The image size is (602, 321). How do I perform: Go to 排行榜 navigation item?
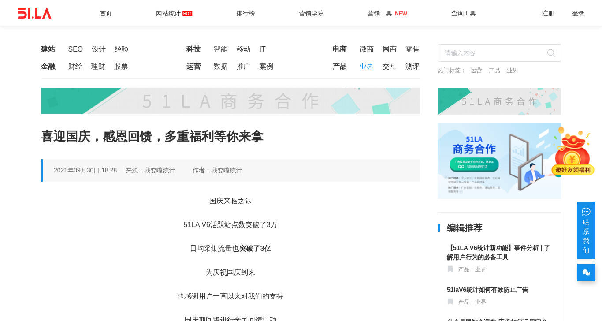pos(245,13)
